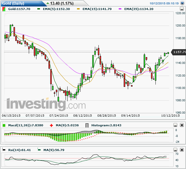Viewport: 186px width, 169px height.
Task: Click the blue globe icon near the timestamp
Action: coord(182,3)
